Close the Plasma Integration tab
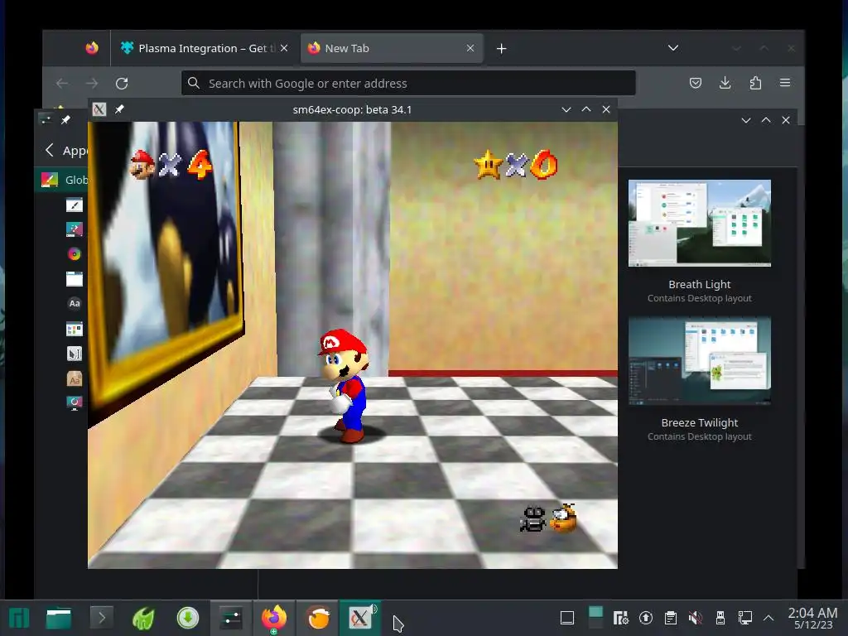Image resolution: width=848 pixels, height=636 pixels. [284, 48]
